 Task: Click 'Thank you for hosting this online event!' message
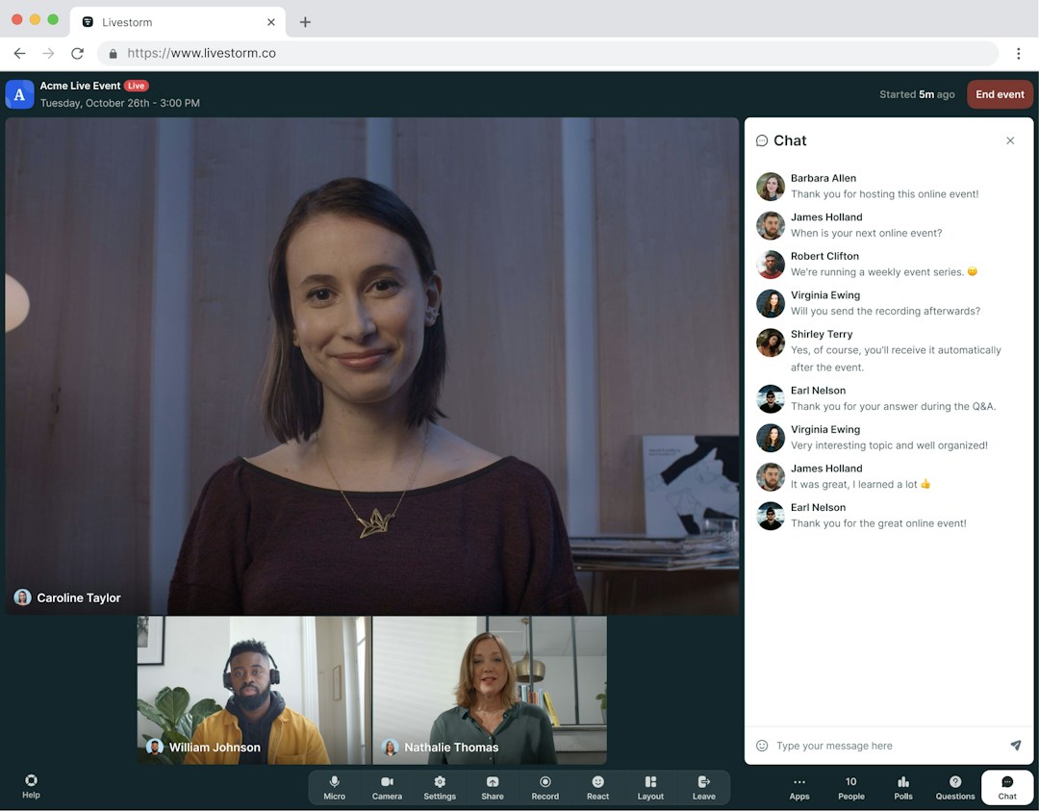pyautogui.click(x=884, y=194)
